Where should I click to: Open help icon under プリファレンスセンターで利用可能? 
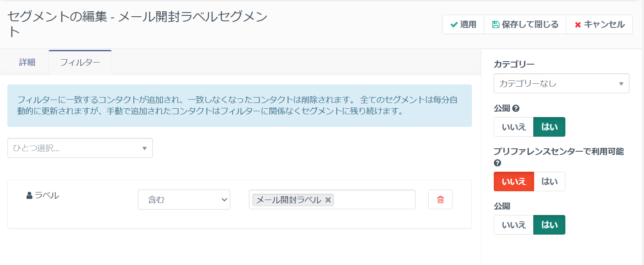click(x=497, y=163)
